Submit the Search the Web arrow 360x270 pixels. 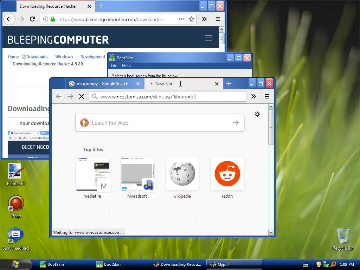(236, 123)
